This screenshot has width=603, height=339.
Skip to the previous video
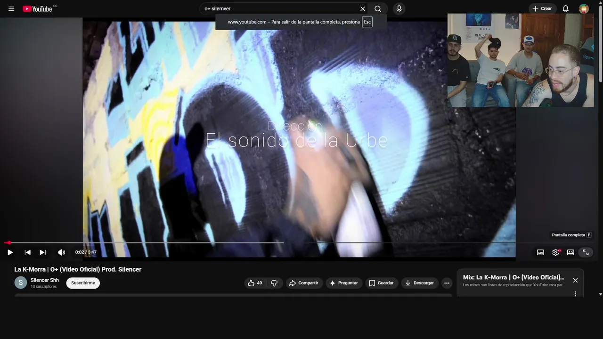pyautogui.click(x=27, y=252)
